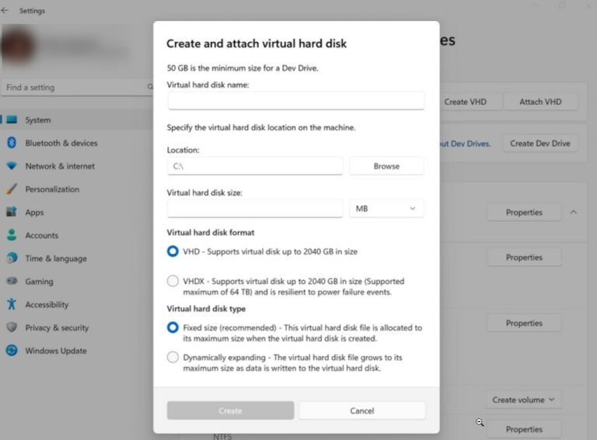The image size is (597, 440).
Task: Open Gaming settings
Action: (x=76, y=281)
